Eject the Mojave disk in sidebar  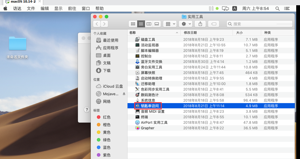[x=124, y=94]
